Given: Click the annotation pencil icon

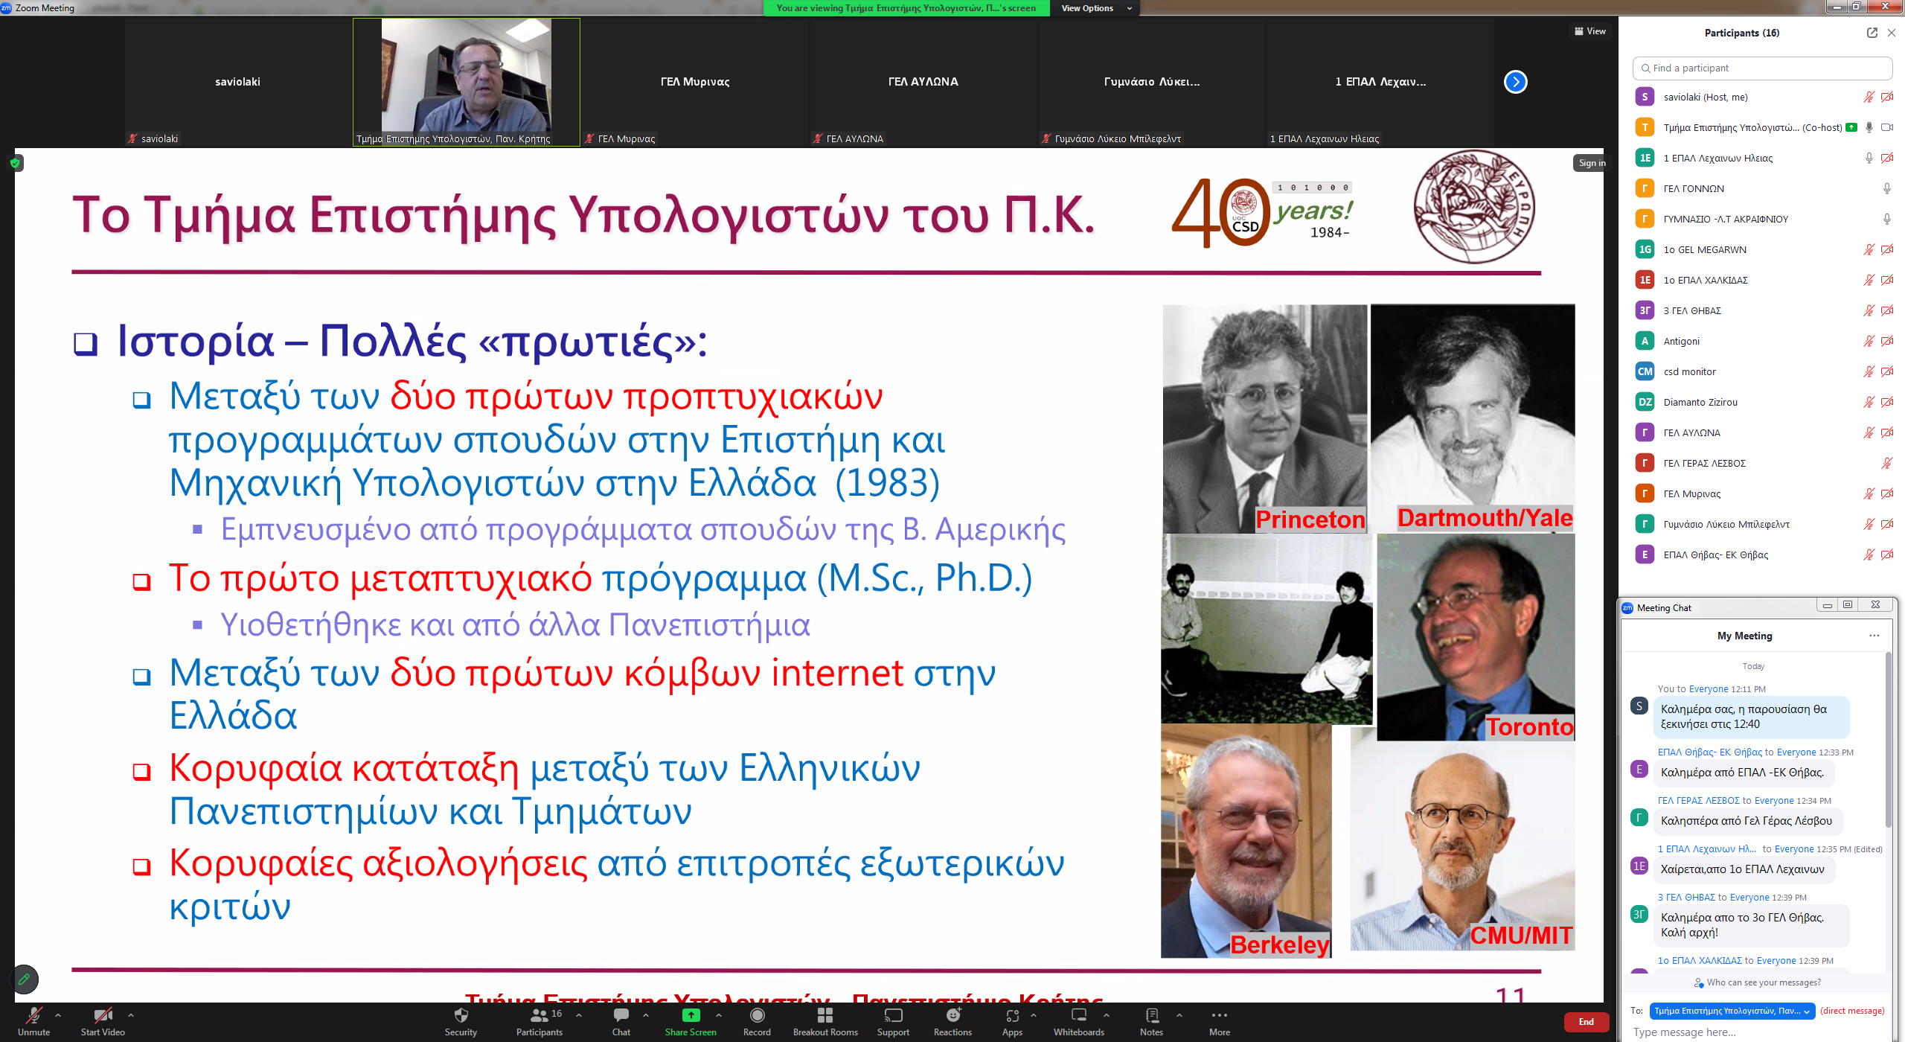Looking at the screenshot, I should click(x=25, y=979).
